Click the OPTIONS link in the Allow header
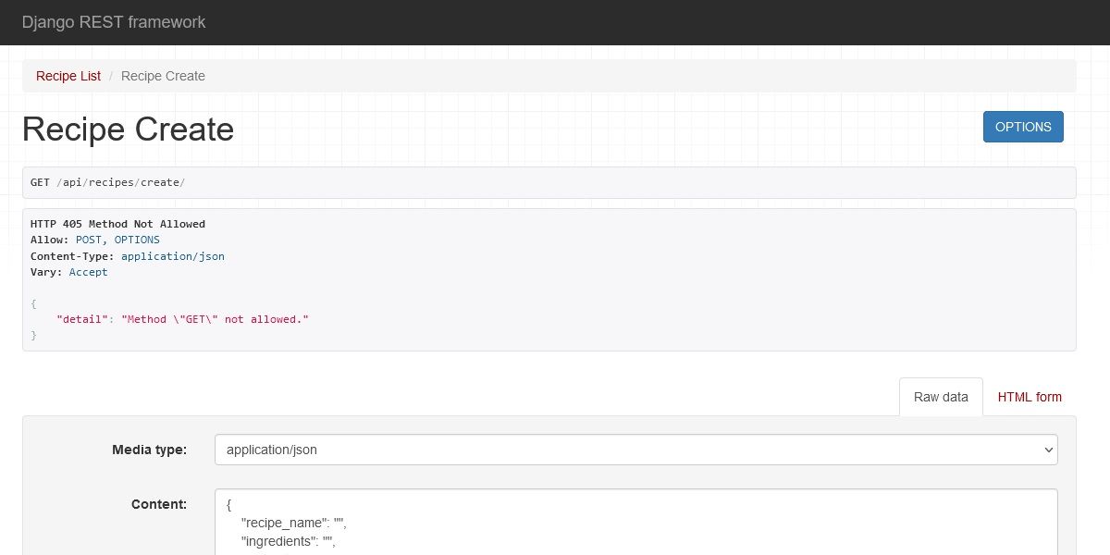This screenshot has width=1110, height=555. (x=137, y=240)
